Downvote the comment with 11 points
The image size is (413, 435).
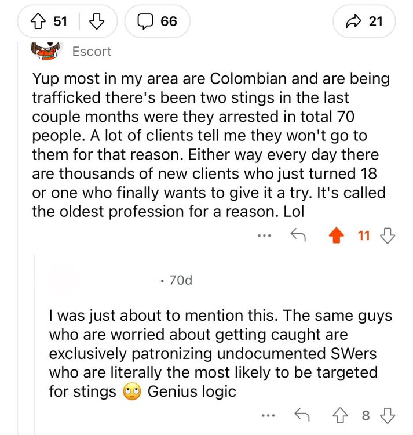tap(388, 235)
